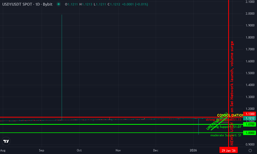
Task: Click the close value C1.1212
Action: [x=114, y=4]
